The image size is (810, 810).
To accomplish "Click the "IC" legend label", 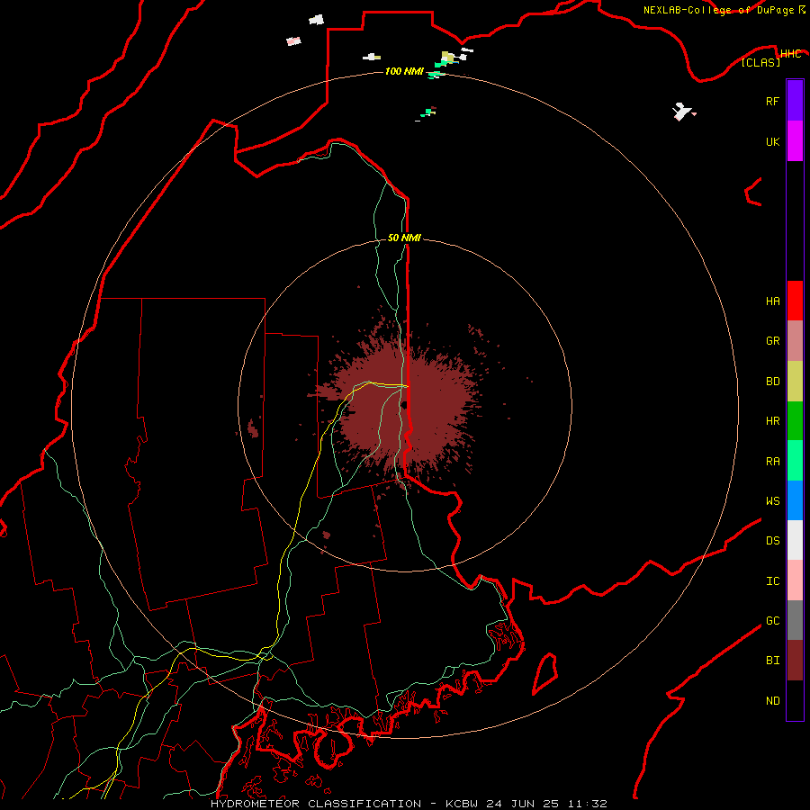I will [772, 581].
